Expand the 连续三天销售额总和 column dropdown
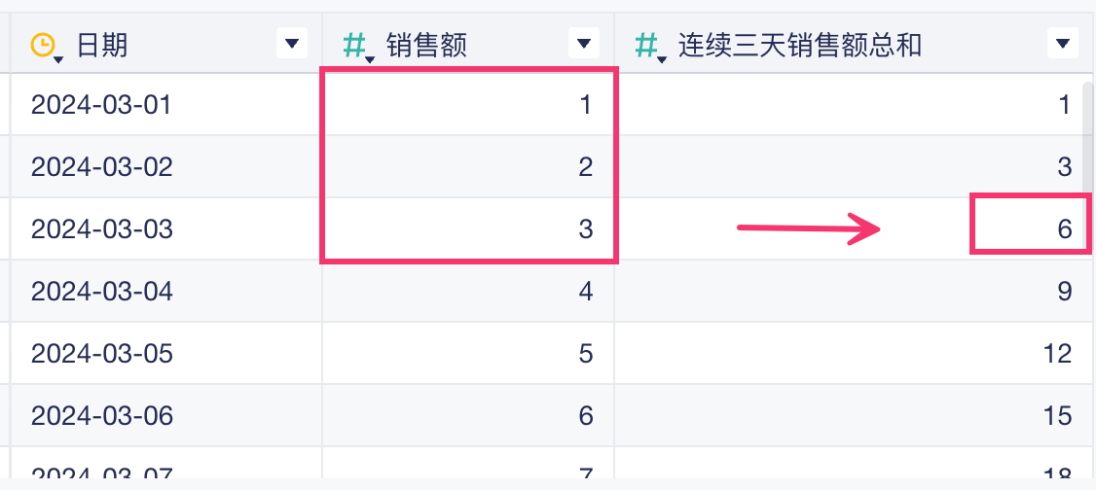 point(1062,43)
